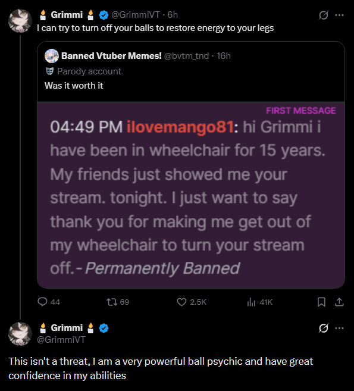Open Grimmi's avatar on the top tweet
Screen dimensions: 354x391
pyautogui.click(x=20, y=21)
